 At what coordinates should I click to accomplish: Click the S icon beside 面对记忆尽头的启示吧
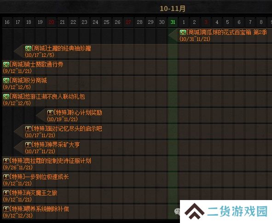[x=28, y=129]
